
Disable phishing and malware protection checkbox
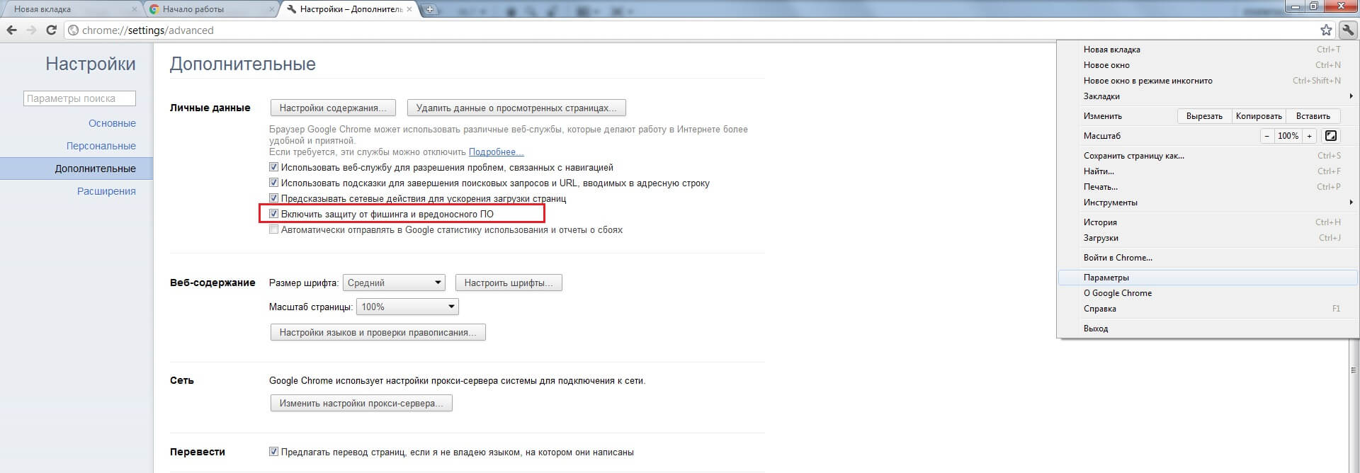click(x=274, y=214)
